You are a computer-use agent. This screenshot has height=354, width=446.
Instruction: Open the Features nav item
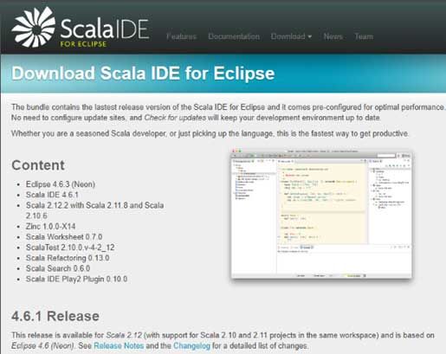[x=181, y=36]
